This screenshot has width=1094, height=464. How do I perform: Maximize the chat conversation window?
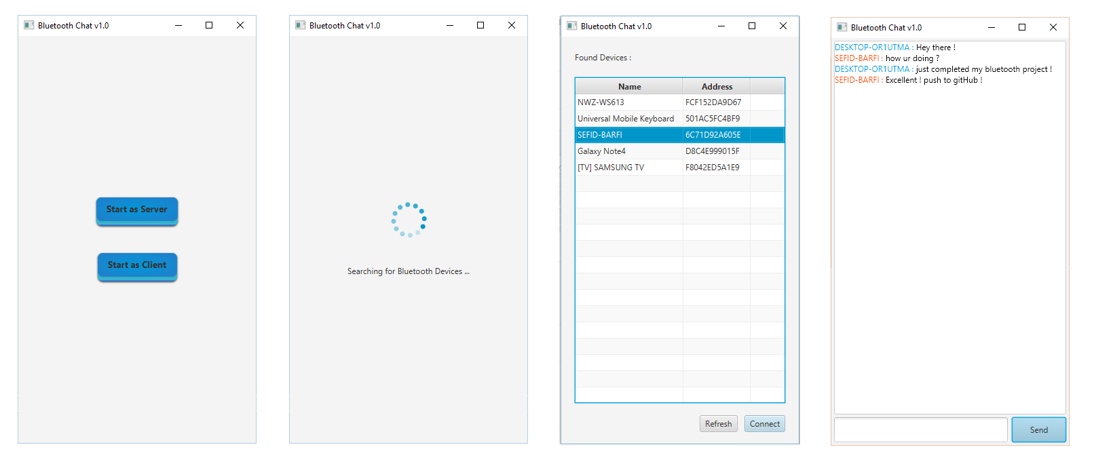pos(1022,27)
